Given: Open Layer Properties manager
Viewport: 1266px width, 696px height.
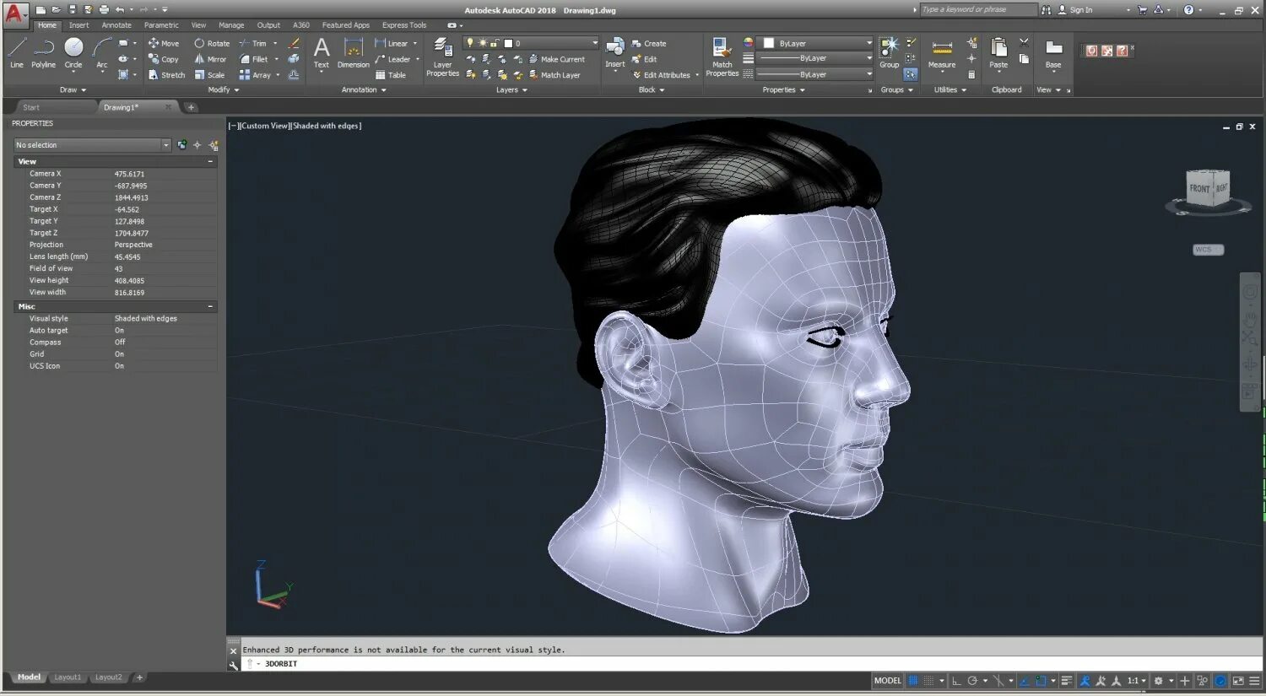Looking at the screenshot, I should [442, 55].
